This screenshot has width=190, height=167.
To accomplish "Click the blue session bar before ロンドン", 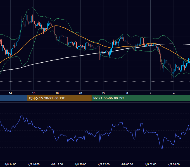I will (x=14, y=98).
